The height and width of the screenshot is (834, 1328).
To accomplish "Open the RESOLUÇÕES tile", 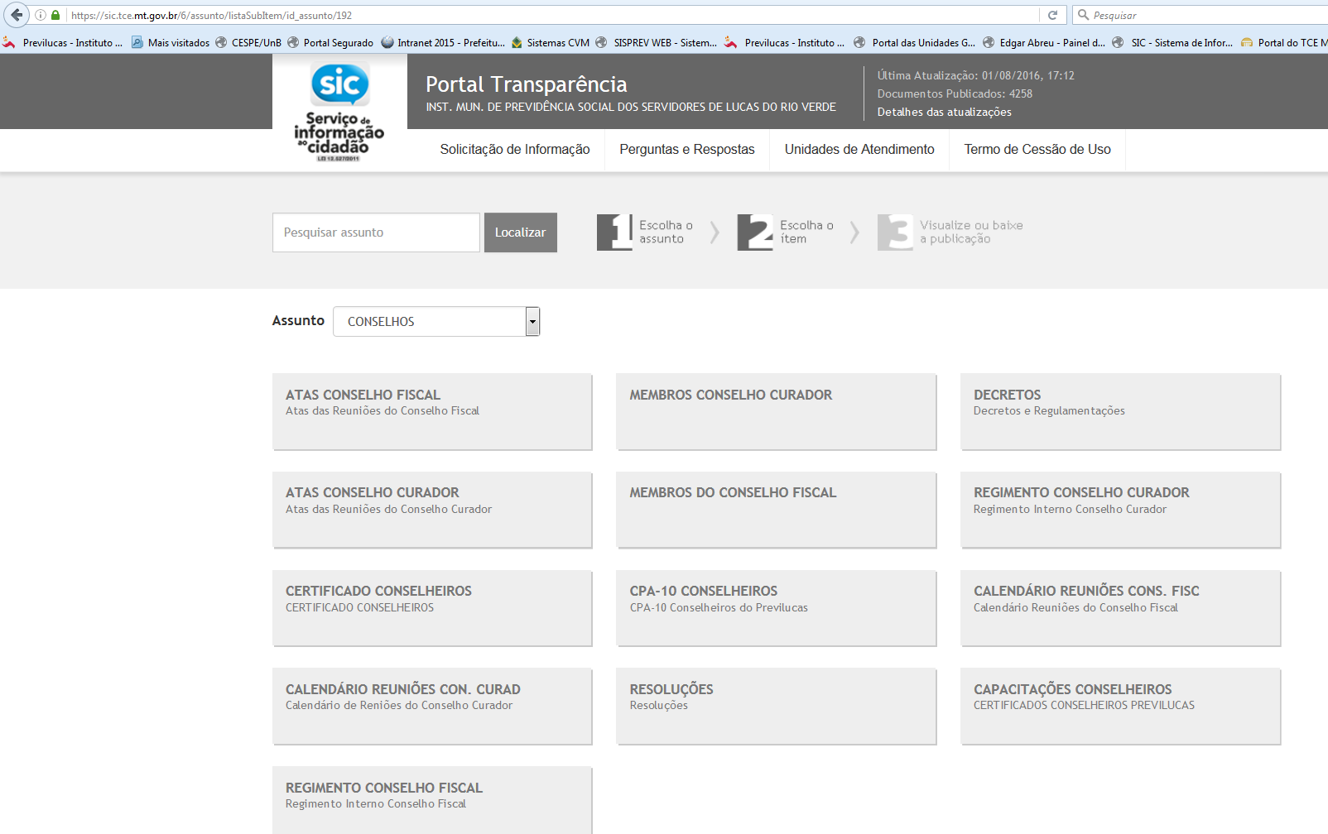I will pos(776,706).
